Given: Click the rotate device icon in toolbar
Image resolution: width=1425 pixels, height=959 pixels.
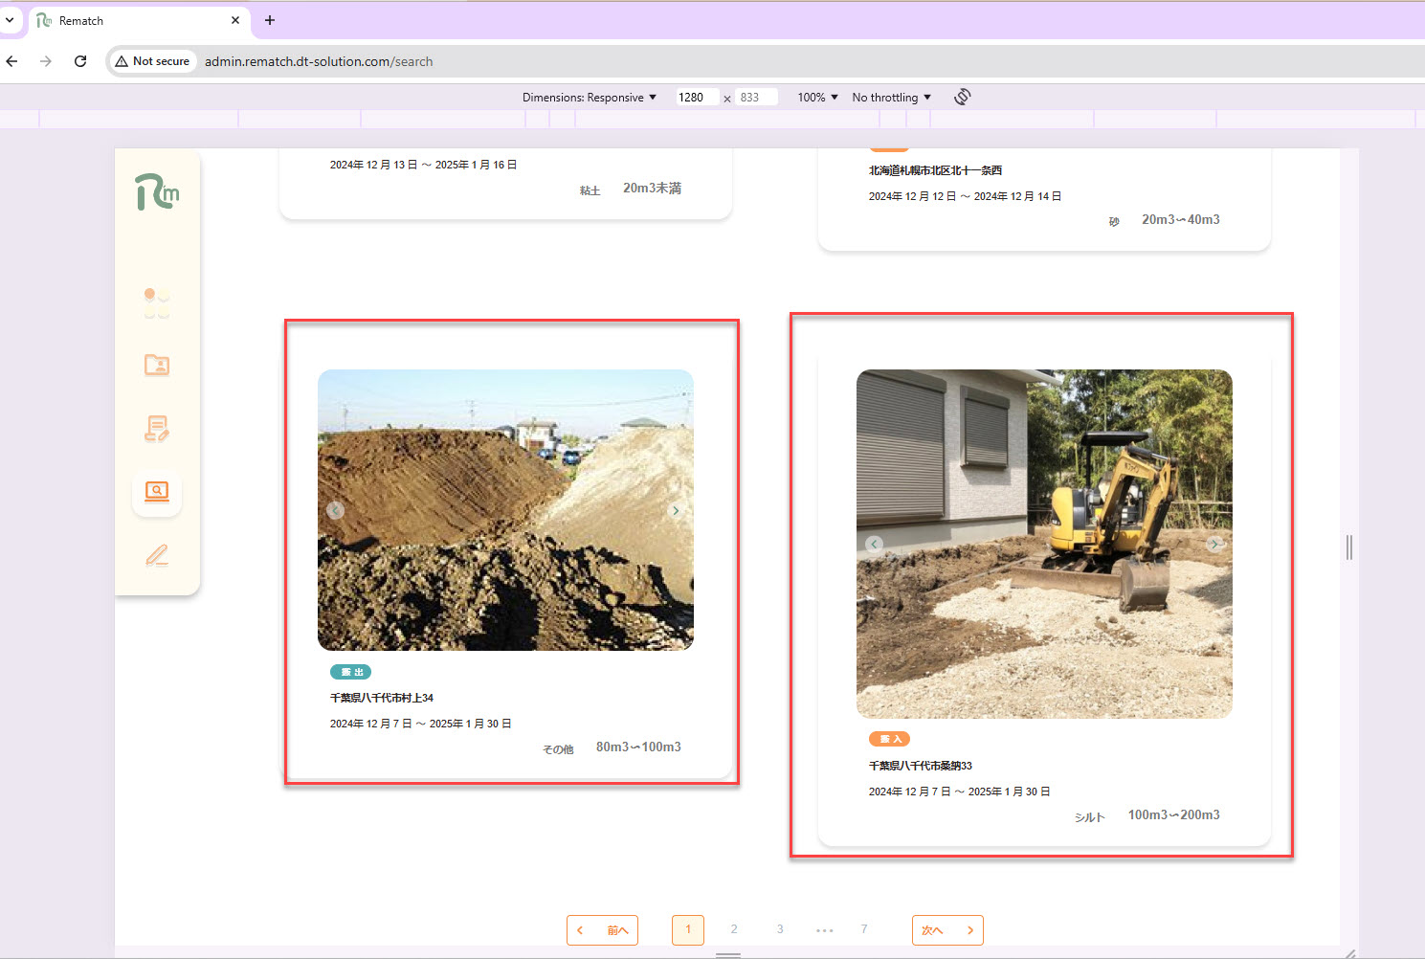Looking at the screenshot, I should click(x=963, y=97).
